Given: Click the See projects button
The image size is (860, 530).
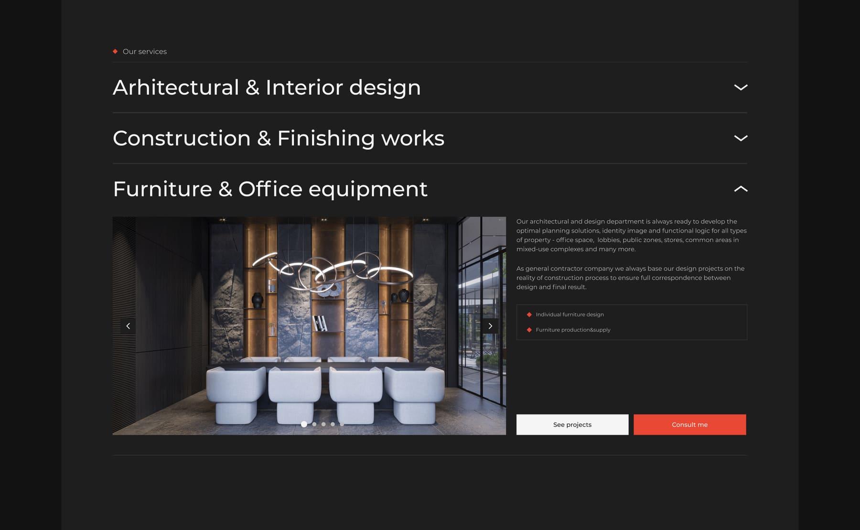Looking at the screenshot, I should pos(572,424).
